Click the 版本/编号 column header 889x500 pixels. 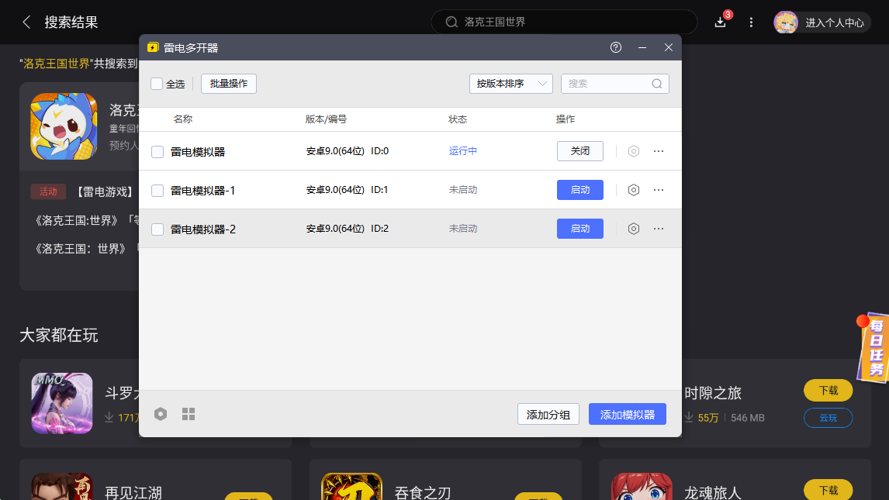(326, 119)
